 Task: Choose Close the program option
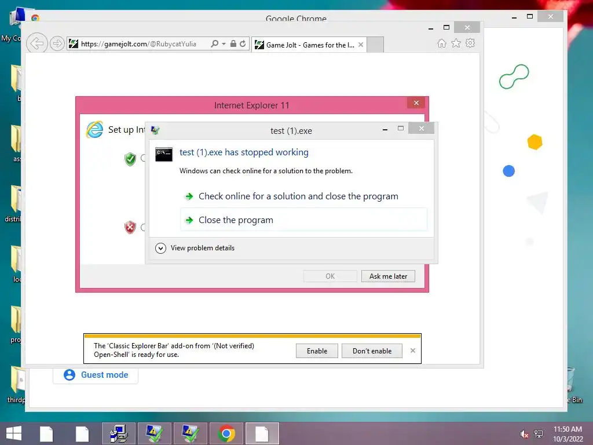303,220
